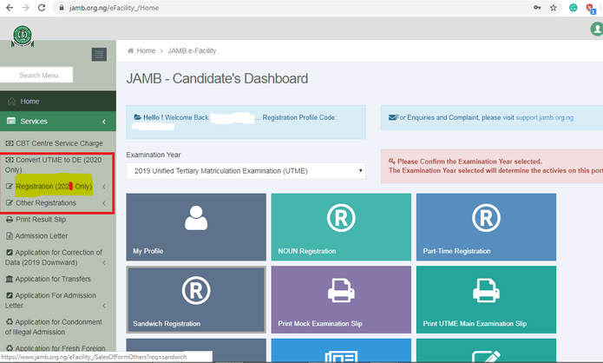The width and height of the screenshot is (603, 363).
Task: Open the Part-Time Registration tile
Action: click(x=486, y=227)
